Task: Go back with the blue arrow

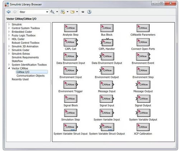Action: (x=9, y=12)
